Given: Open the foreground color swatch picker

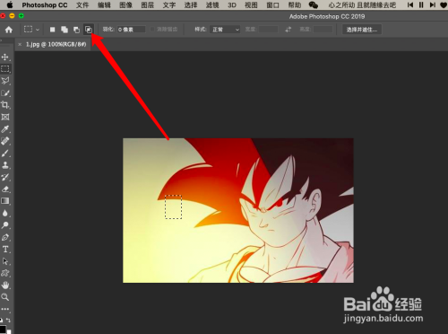Looking at the screenshot, I should [3, 329].
